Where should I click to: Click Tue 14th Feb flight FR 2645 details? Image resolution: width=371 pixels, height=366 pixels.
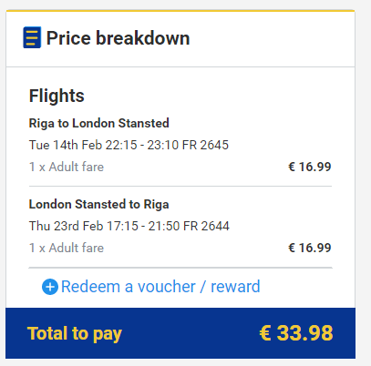point(129,145)
